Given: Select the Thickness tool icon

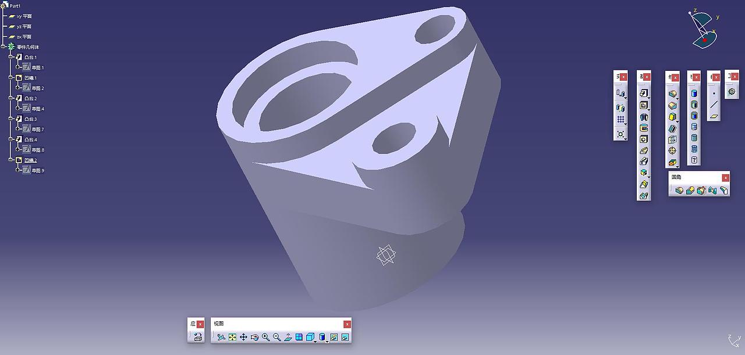Looking at the screenshot, I should pyautogui.click(x=672, y=139).
